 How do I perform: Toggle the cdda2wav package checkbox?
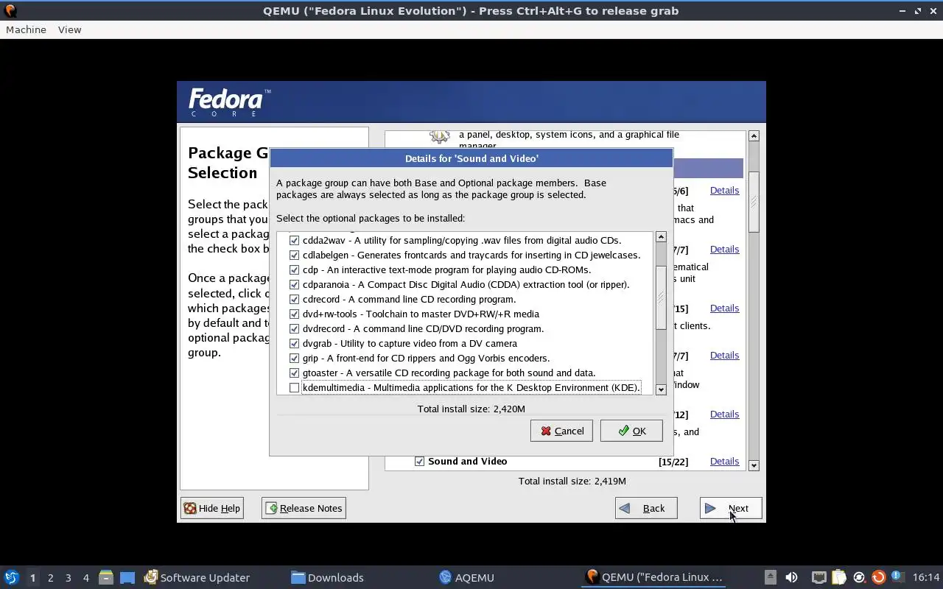[x=295, y=240]
